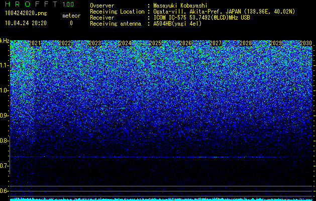Click the Receiver label
The width and height of the screenshot is (316, 201).
click(x=102, y=18)
